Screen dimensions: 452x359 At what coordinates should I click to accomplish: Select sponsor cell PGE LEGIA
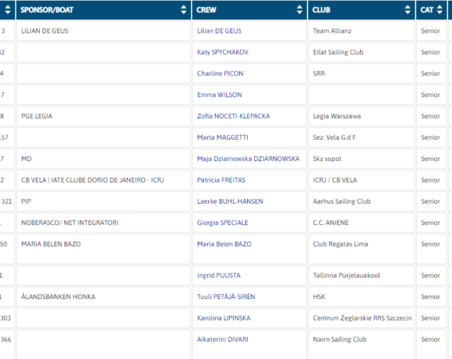coord(104,116)
